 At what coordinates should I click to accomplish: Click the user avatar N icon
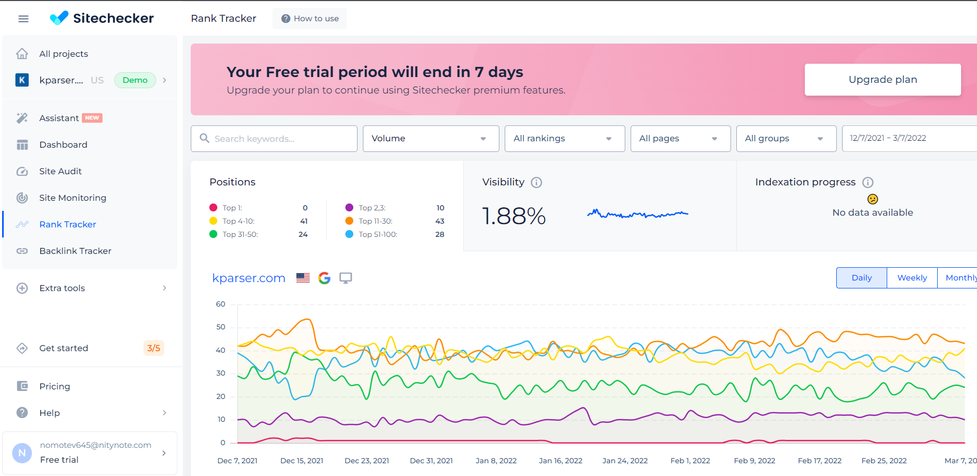pyautogui.click(x=22, y=453)
